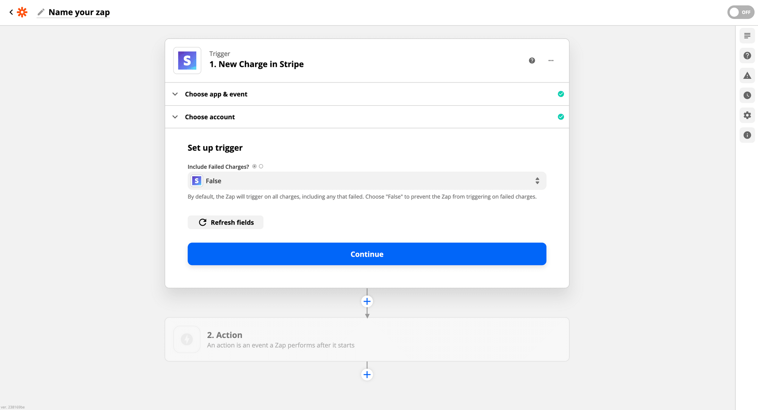Expand the 'Choose account' section
Image resolution: width=758 pixels, height=410 pixels.
[x=367, y=117]
